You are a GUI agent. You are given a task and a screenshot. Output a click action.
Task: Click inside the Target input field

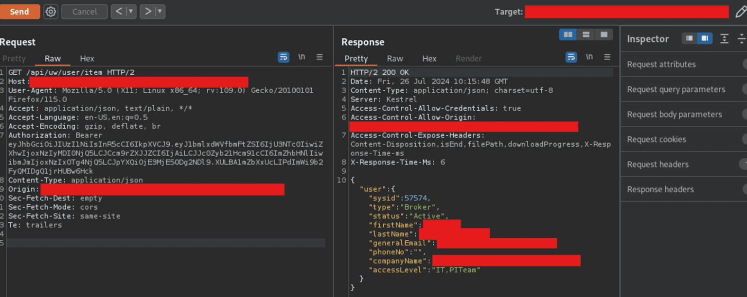pos(627,12)
